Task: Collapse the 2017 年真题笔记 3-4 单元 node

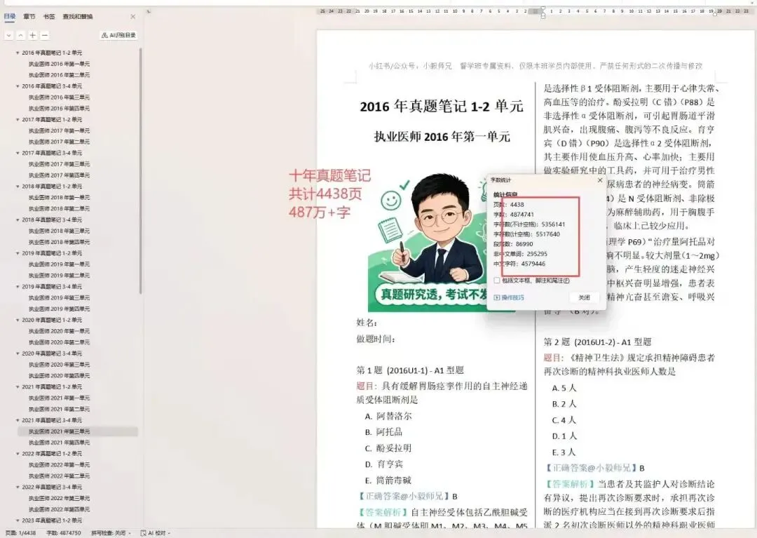Action: (18, 153)
